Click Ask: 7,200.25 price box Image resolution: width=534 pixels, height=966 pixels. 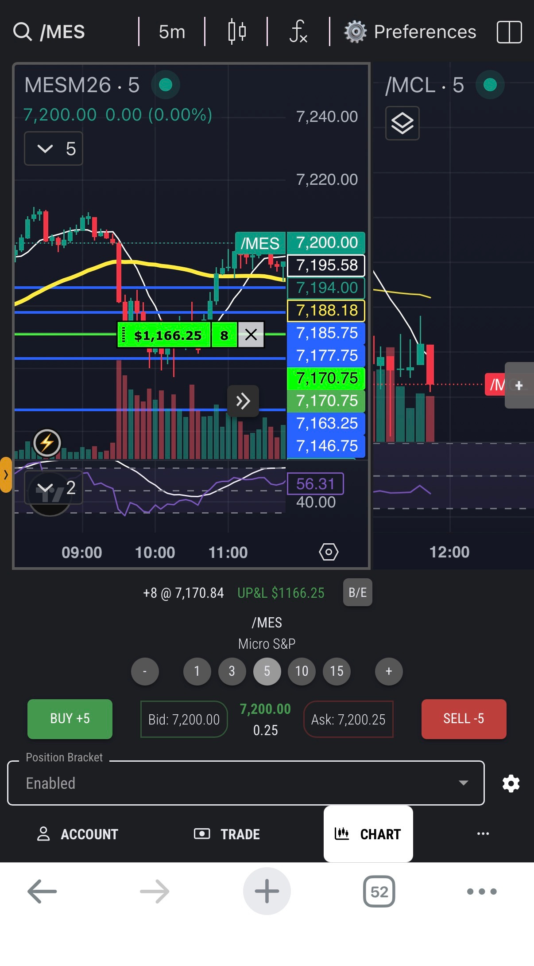(348, 719)
